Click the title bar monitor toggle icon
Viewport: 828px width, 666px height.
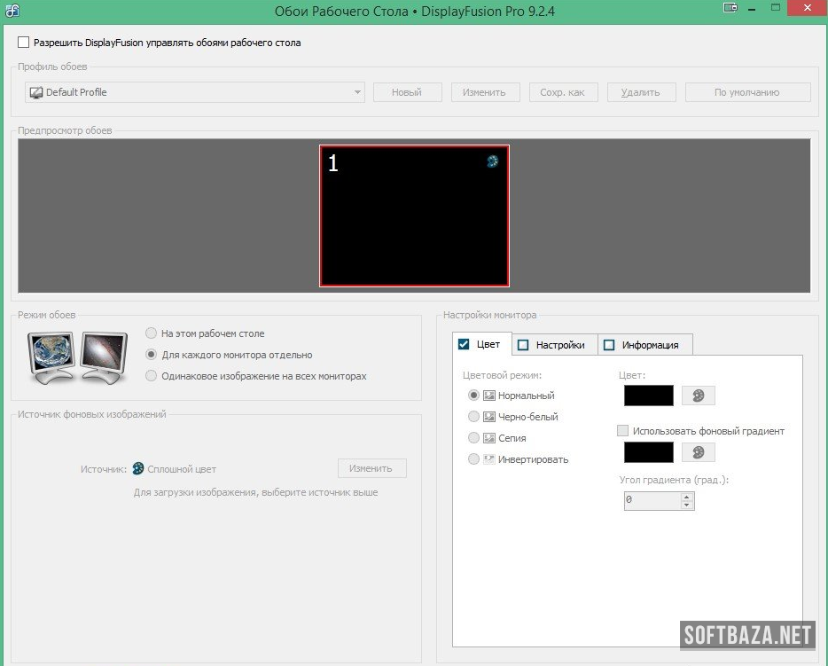point(730,8)
